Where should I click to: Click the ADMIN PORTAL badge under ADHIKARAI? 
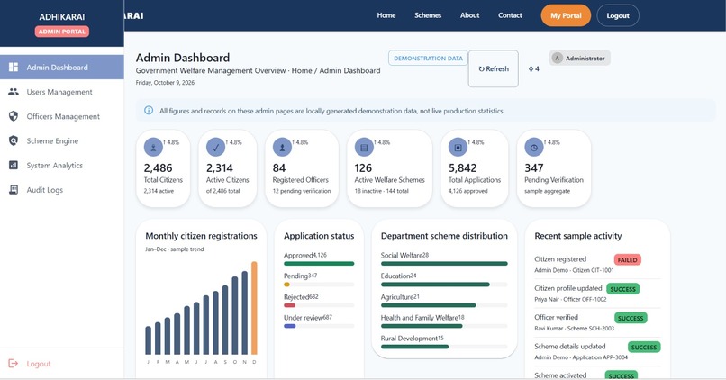(62, 32)
